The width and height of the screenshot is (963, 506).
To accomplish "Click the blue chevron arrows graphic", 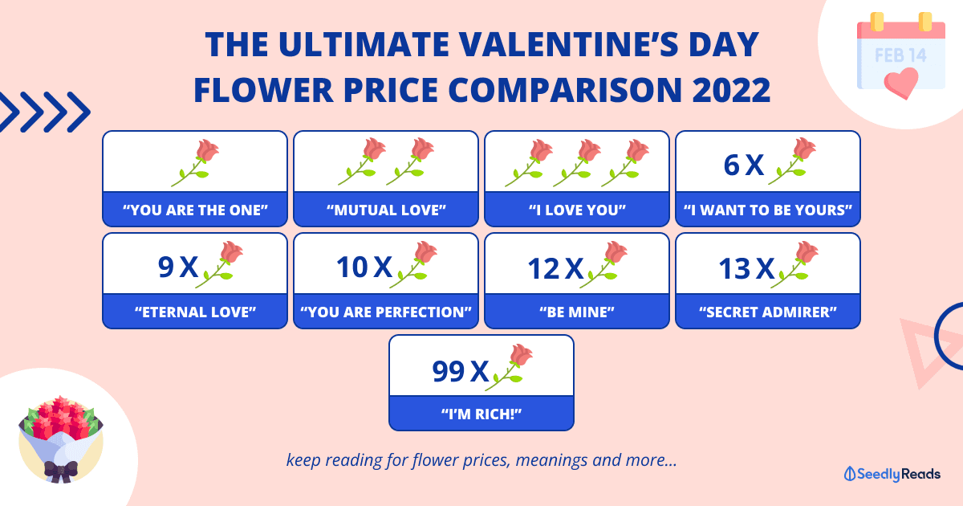I will click(x=44, y=112).
